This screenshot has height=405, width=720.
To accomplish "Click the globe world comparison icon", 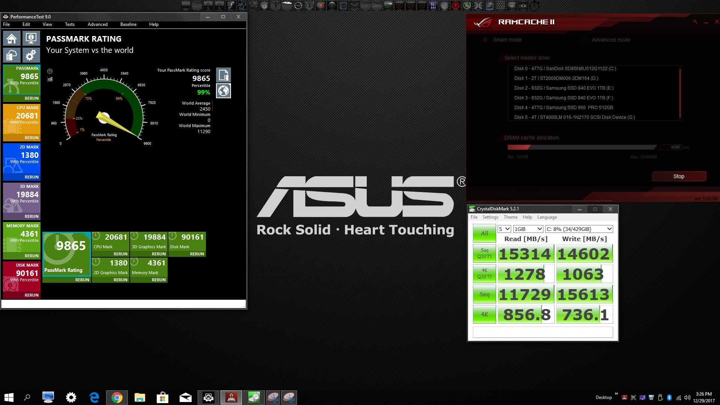I will [x=223, y=91].
